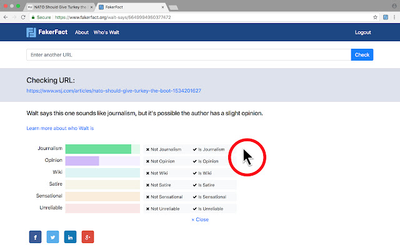The height and width of the screenshot is (250, 400).
Task: Click the purple Opinion score bar
Action: click(82, 161)
